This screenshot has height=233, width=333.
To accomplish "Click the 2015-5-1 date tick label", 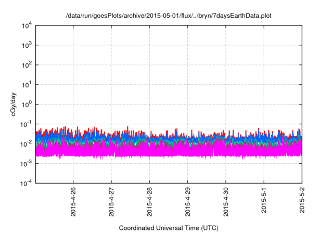I will coord(264,200).
